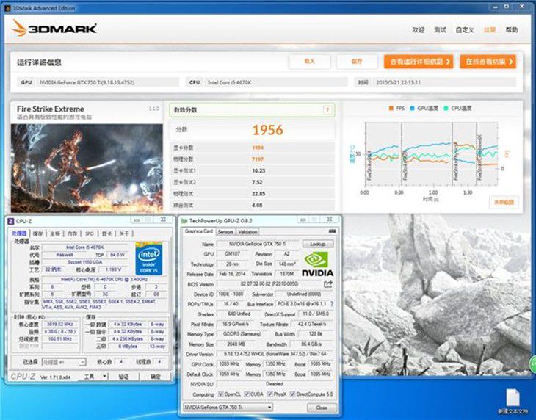Screen dimensions: 536x420
Task: Open the 主板 tab in CPU-Z
Action: (x=55, y=233)
